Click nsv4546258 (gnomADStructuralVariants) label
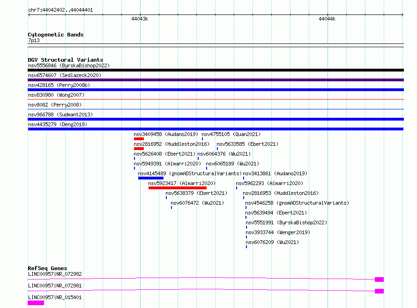The width and height of the screenshot is (417, 308). coord(297,203)
